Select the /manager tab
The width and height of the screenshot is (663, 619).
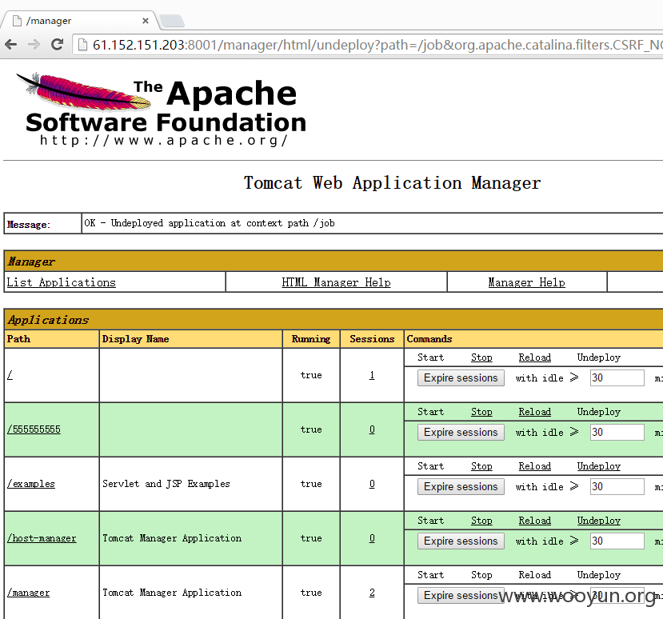point(80,21)
